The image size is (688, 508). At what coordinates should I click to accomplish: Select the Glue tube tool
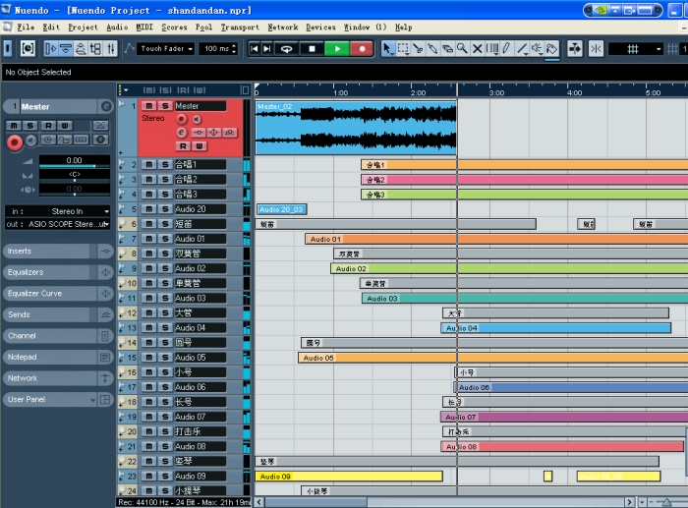click(432, 48)
